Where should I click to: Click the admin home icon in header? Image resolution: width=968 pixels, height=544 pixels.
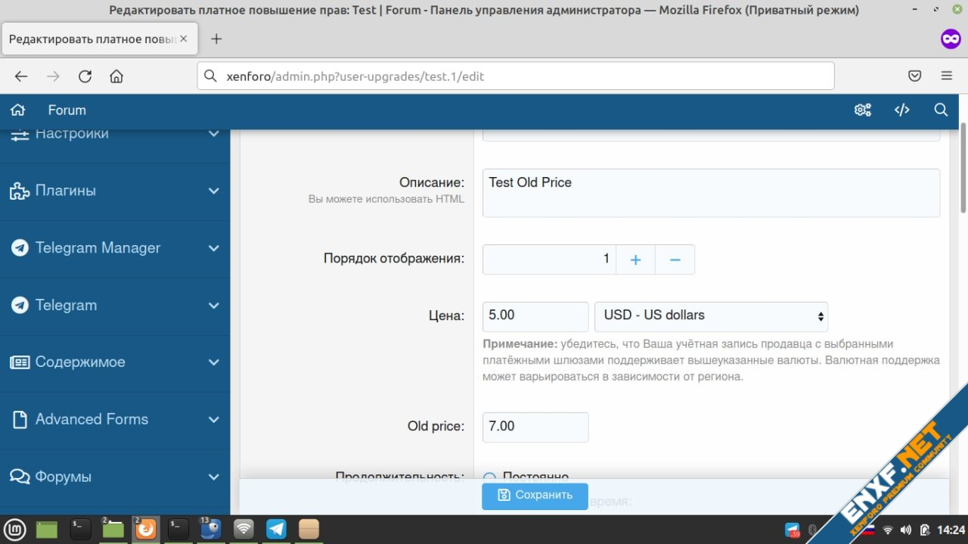(x=18, y=110)
